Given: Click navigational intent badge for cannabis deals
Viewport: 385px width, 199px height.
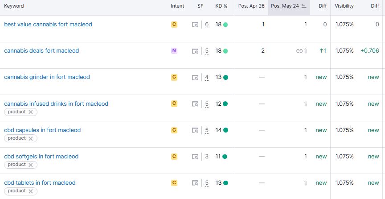Looking at the screenshot, I should pos(174,51).
